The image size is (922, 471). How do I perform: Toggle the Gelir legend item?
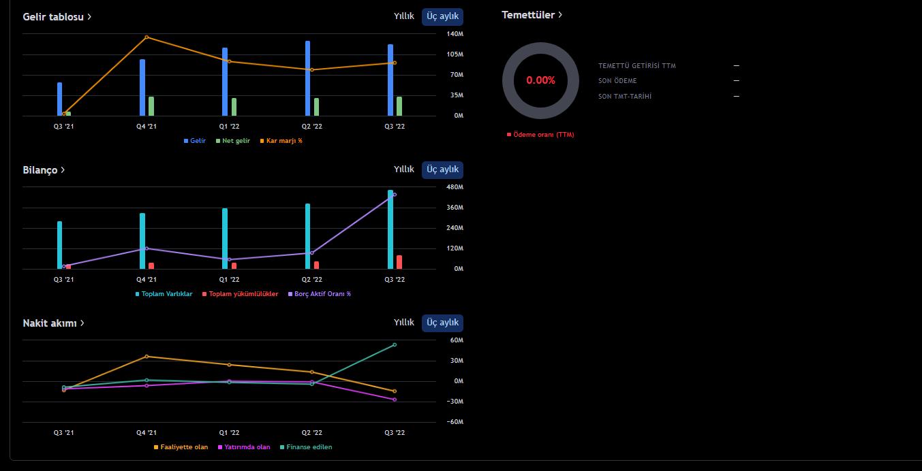coord(195,141)
